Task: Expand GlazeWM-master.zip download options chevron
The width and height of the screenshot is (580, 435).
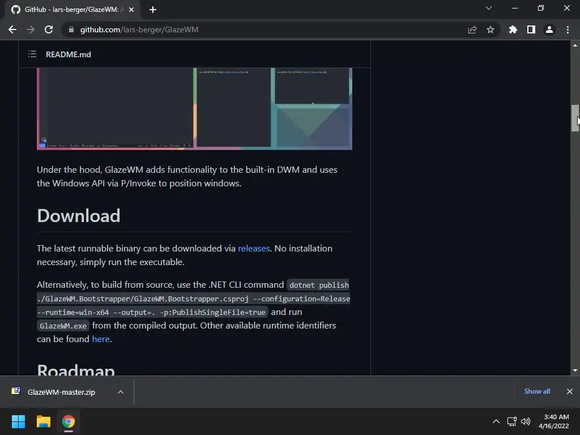Action: (x=121, y=392)
